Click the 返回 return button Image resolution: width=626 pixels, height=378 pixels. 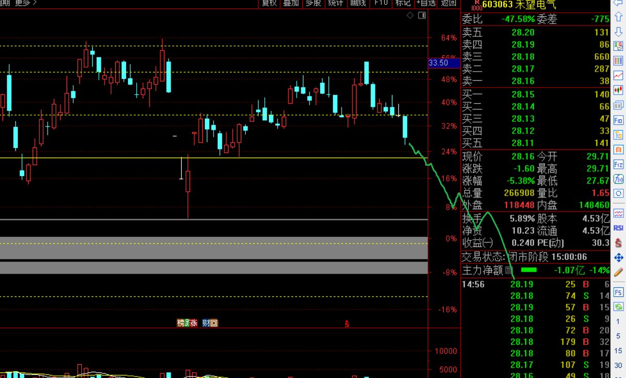(449, 3)
